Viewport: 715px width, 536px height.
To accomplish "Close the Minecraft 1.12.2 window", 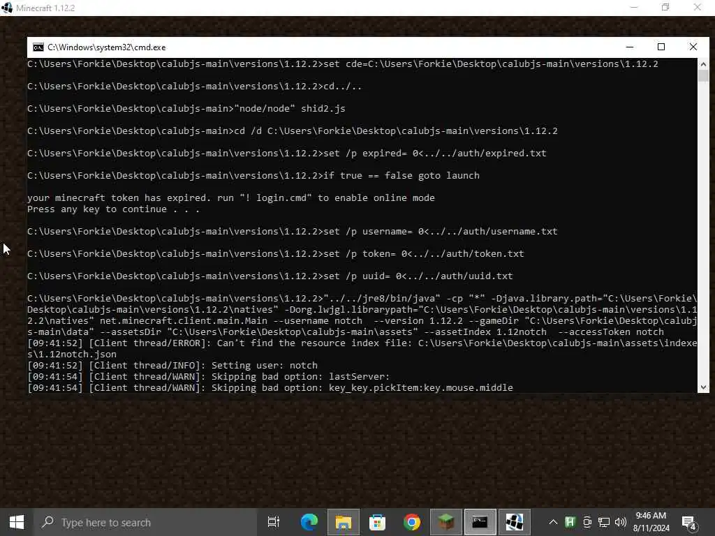I will click(x=698, y=7).
